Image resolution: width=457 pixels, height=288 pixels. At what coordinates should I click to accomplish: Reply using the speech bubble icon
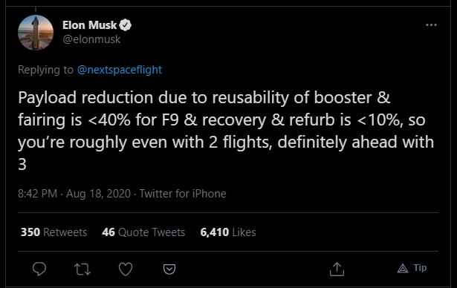tap(39, 269)
